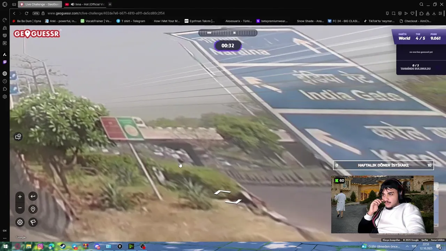Open the VocabTrainer bookmark

[x=96, y=21]
